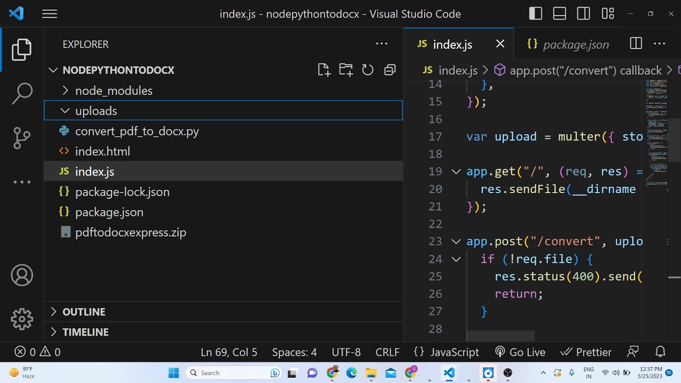The width and height of the screenshot is (681, 383).
Task: Click the JavaScript language mode indicator
Action: (454, 352)
